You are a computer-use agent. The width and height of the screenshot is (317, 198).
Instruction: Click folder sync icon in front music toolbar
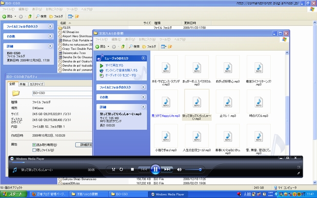[x=170, y=47]
